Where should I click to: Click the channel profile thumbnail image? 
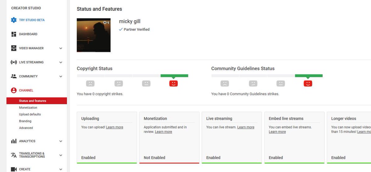tap(94, 35)
